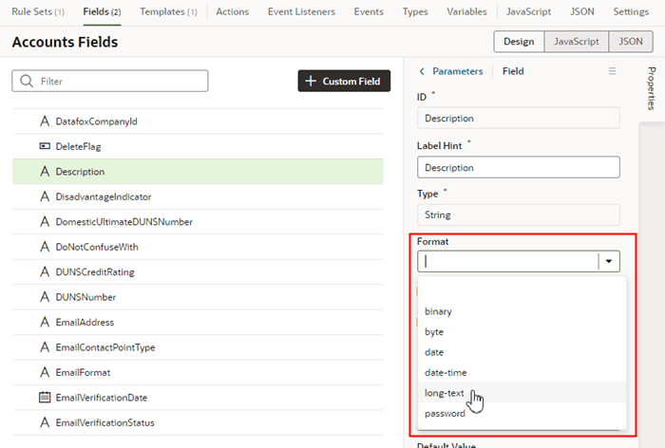Choose binary from Format list
Screen dimensions: 665x448
tap(522, 311)
